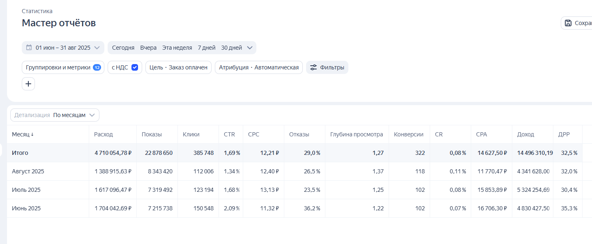The width and height of the screenshot is (592, 244).
Task: Select the Сегодня period preset
Action: coord(123,48)
